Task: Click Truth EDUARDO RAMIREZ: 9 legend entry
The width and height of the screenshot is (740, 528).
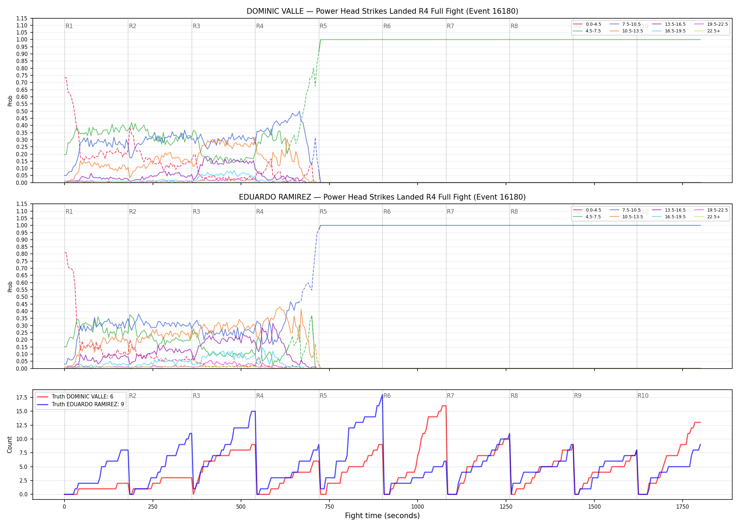Action: coord(81,404)
